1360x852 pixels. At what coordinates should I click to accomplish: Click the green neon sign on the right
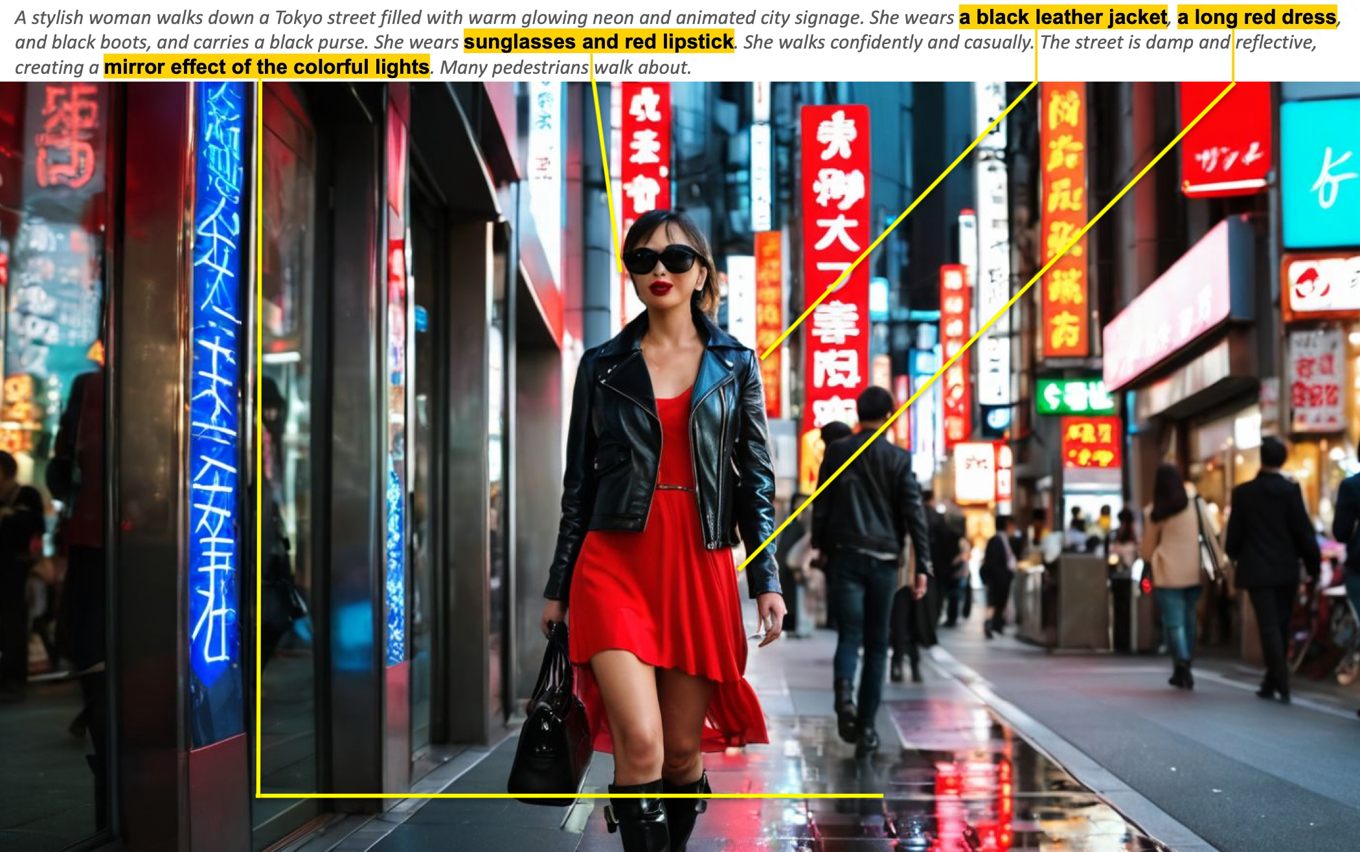tap(1074, 396)
